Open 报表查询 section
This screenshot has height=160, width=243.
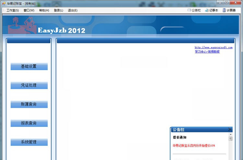(29, 123)
